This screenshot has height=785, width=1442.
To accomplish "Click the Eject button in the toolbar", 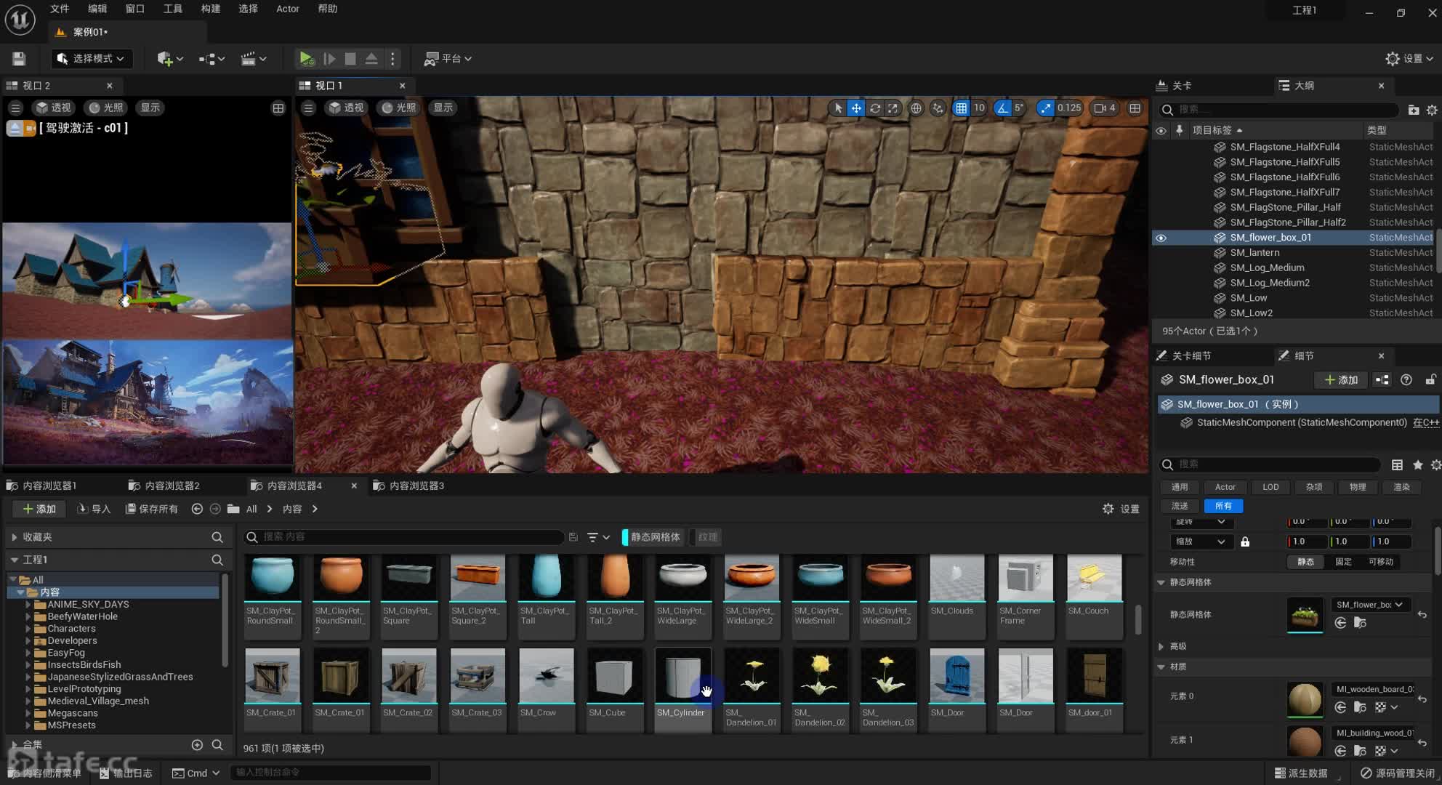I will tap(371, 59).
